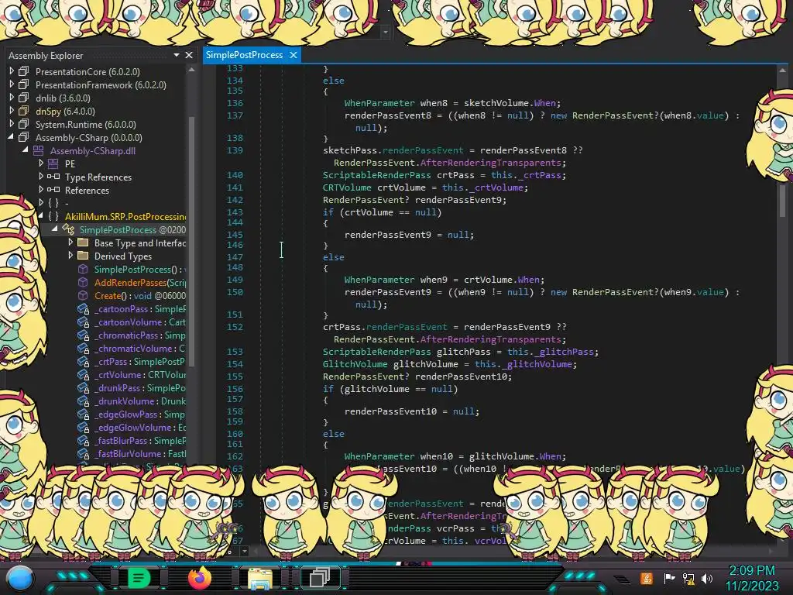
Task: Select System.Runtime (6.0.0.0) row text
Action: click(85, 125)
